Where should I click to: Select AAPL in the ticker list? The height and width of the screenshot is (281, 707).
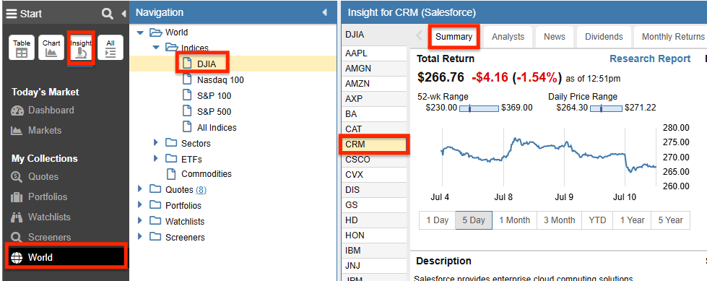374,53
